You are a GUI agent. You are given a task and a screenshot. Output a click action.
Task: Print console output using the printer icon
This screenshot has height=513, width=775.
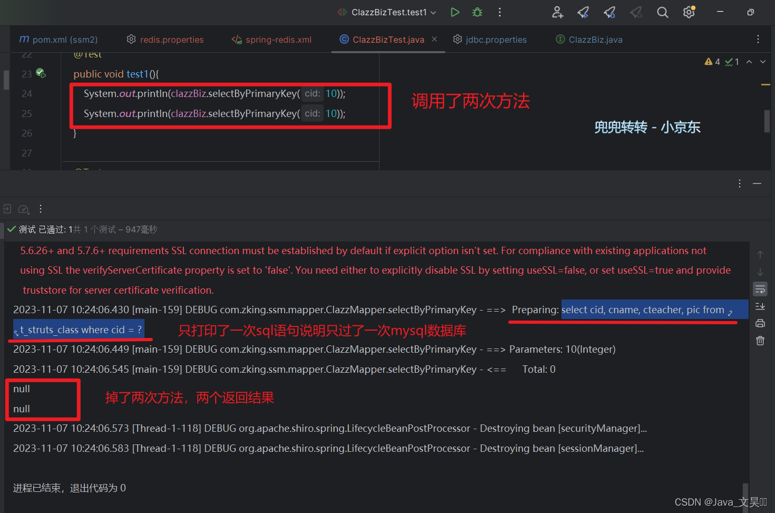coord(760,323)
